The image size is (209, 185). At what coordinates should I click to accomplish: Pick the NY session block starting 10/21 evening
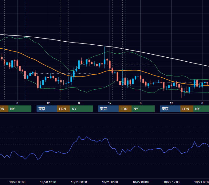click(143, 109)
